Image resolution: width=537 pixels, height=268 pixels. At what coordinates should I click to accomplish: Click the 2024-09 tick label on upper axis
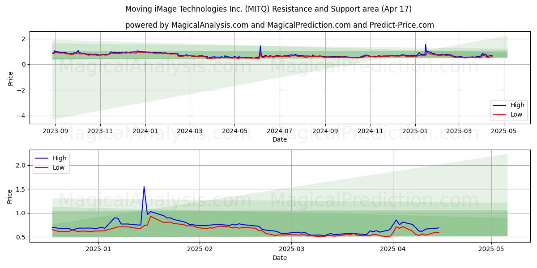[x=325, y=131]
